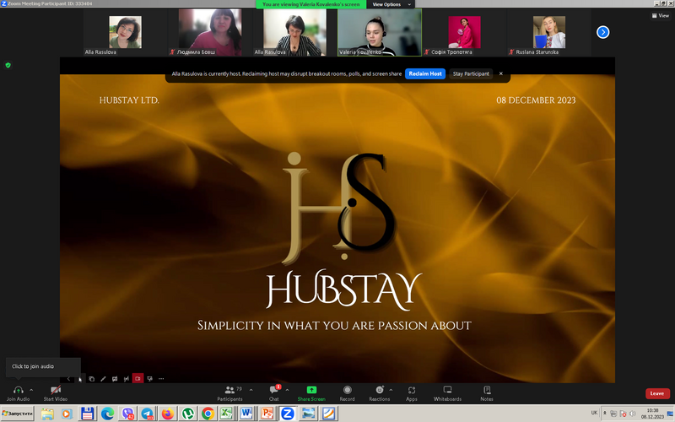Expand audio options arrow beside Join Audio
675x422 pixels.
point(31,390)
